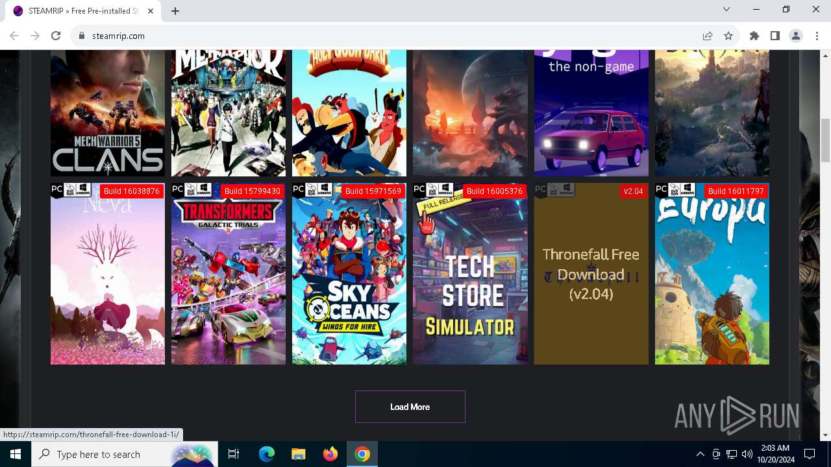
Task: Click the browser back arrow
Action: click(14, 36)
